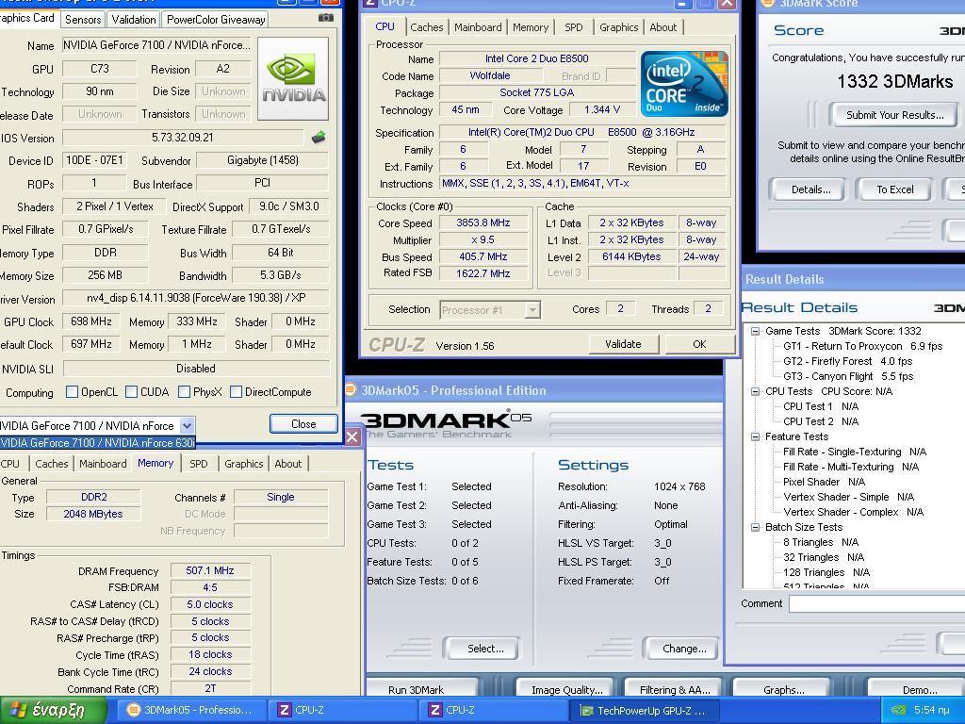
Task: Toggle the DirectCompute checkbox
Action: tap(236, 391)
